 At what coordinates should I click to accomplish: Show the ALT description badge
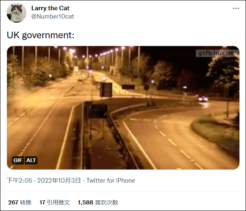31,160
